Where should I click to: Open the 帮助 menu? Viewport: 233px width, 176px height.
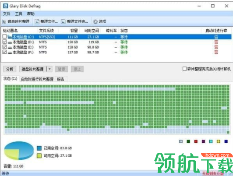point(31,14)
